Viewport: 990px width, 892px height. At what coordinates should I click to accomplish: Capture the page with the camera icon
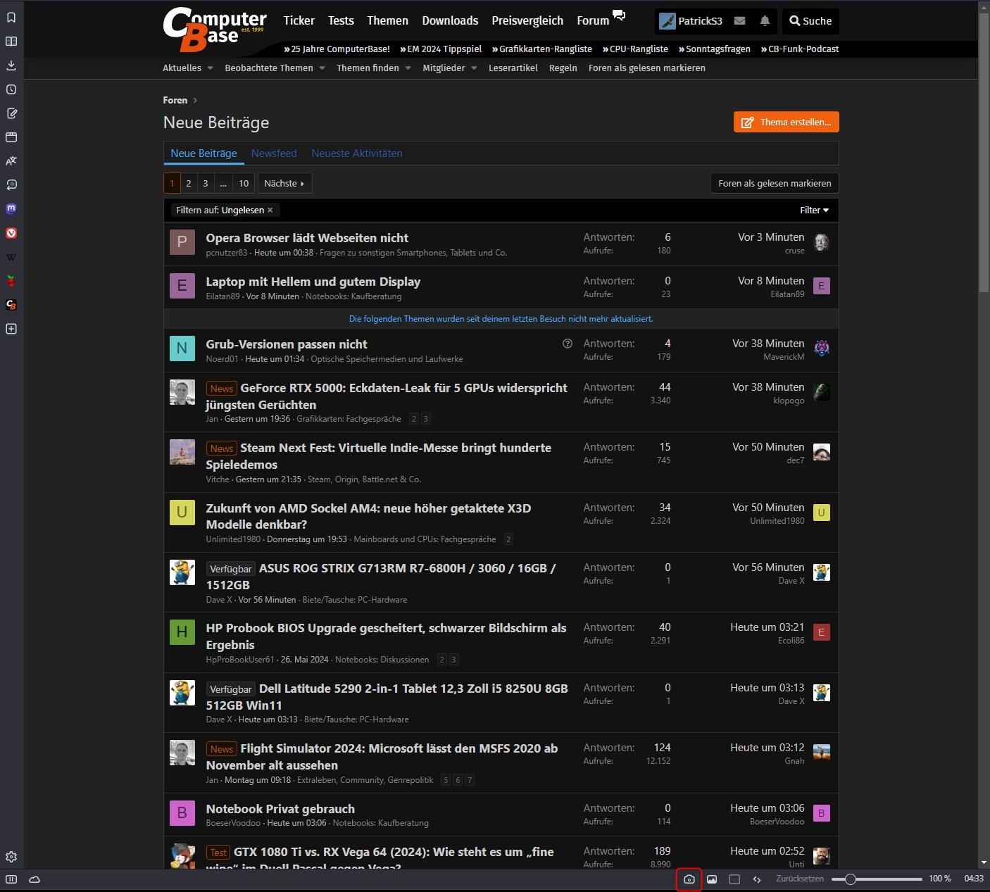(689, 879)
